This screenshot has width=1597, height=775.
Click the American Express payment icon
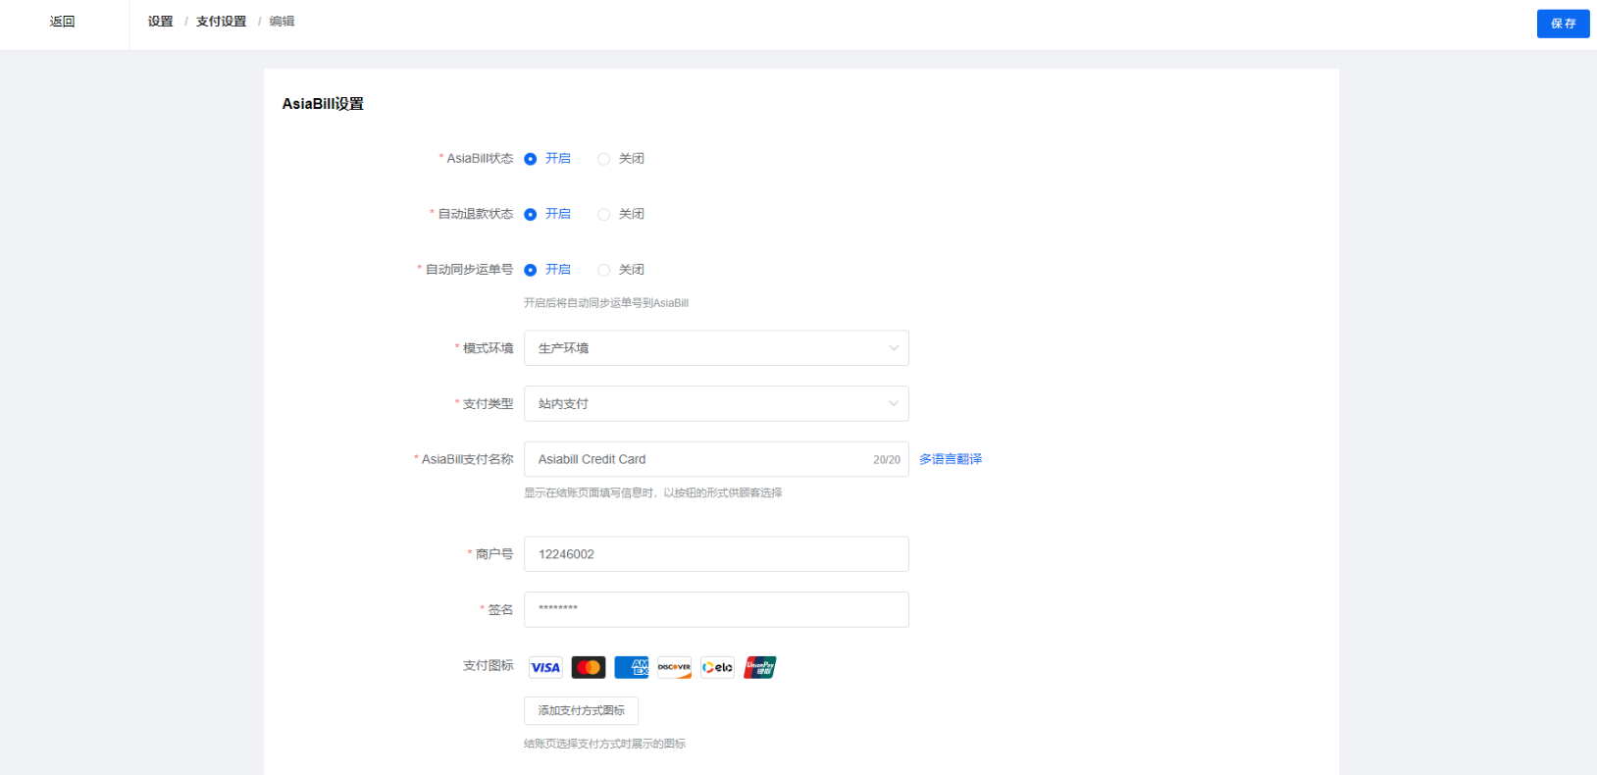pos(632,668)
